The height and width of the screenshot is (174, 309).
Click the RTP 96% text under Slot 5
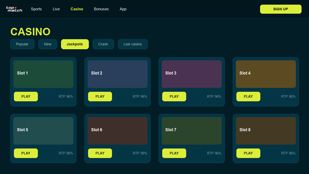tap(66, 153)
